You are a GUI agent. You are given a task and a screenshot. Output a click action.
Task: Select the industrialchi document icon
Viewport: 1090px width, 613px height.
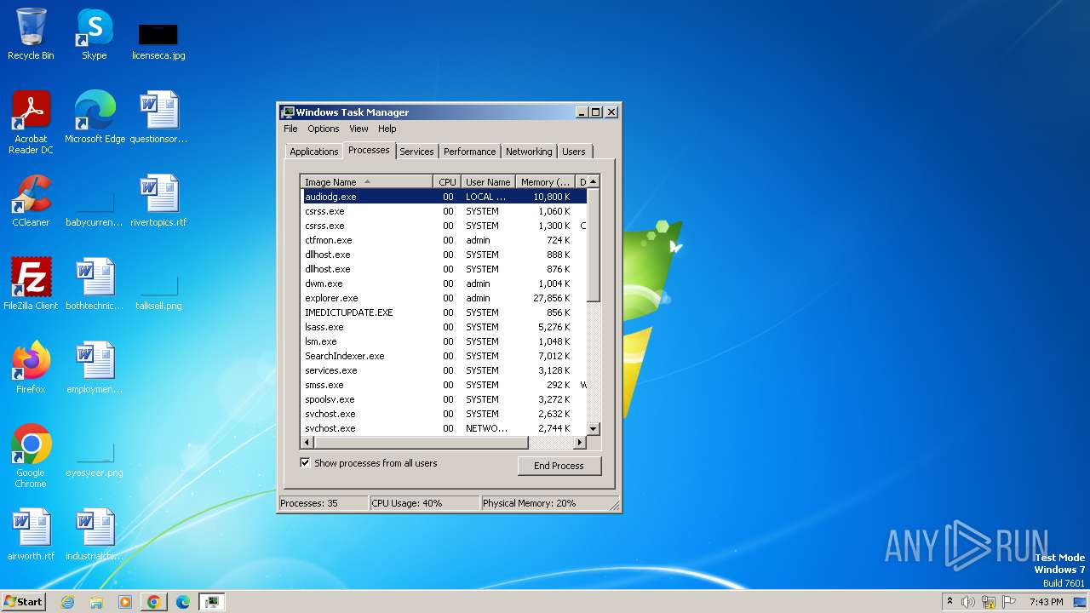pyautogui.click(x=95, y=534)
